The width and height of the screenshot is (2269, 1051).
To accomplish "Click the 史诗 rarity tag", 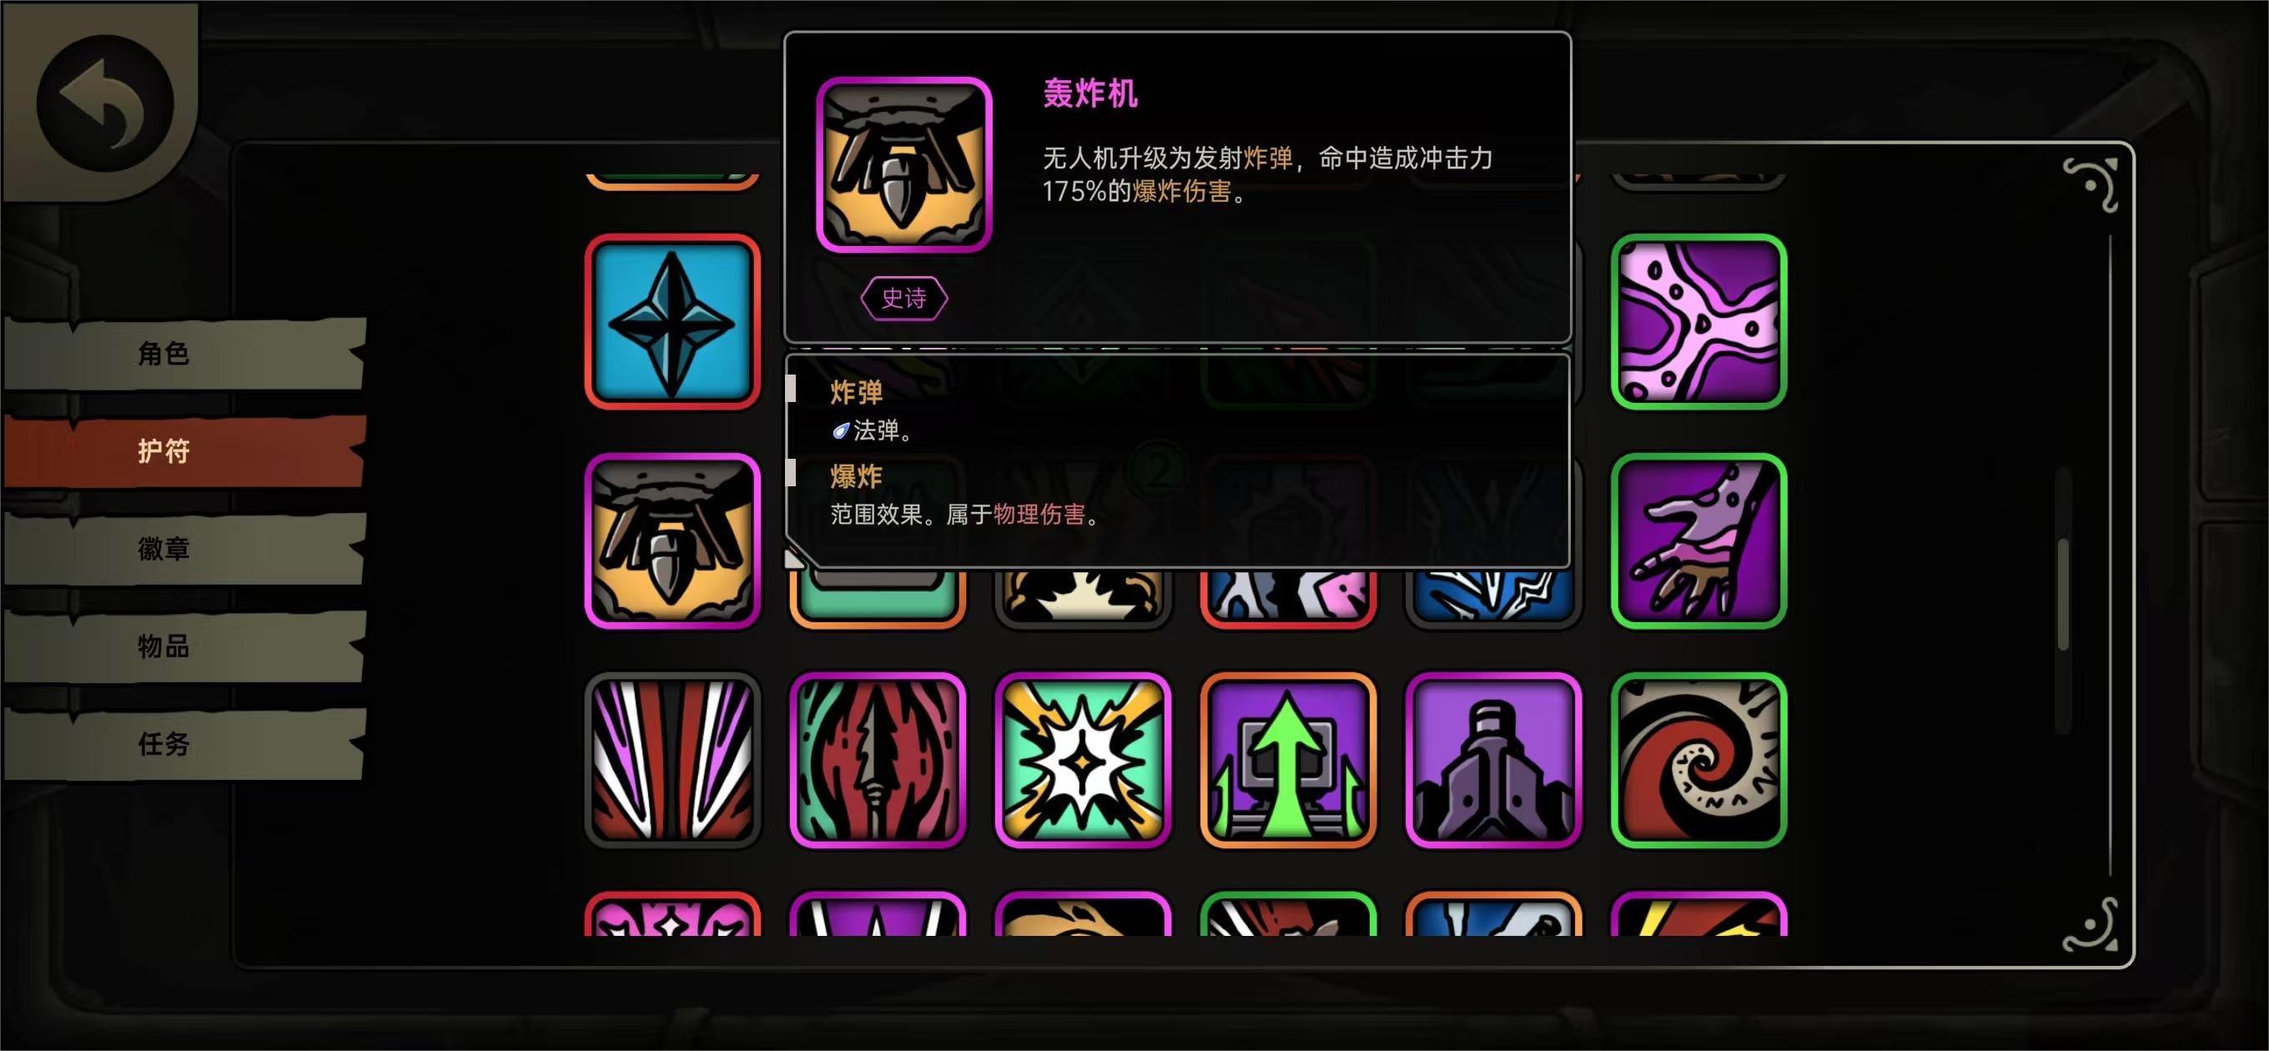I will click(903, 299).
